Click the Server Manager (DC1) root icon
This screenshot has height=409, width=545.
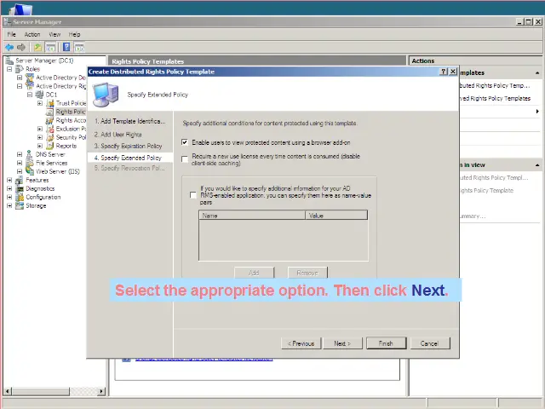(9, 60)
